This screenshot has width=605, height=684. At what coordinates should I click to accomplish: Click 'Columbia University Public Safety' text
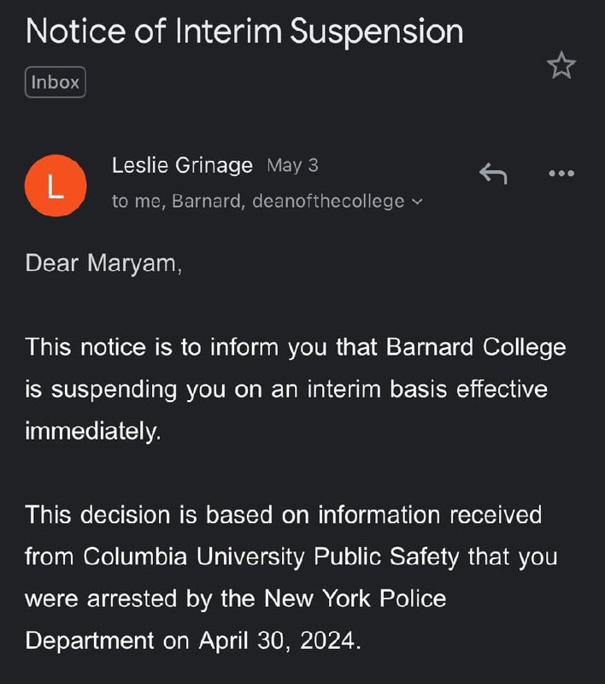tap(275, 557)
